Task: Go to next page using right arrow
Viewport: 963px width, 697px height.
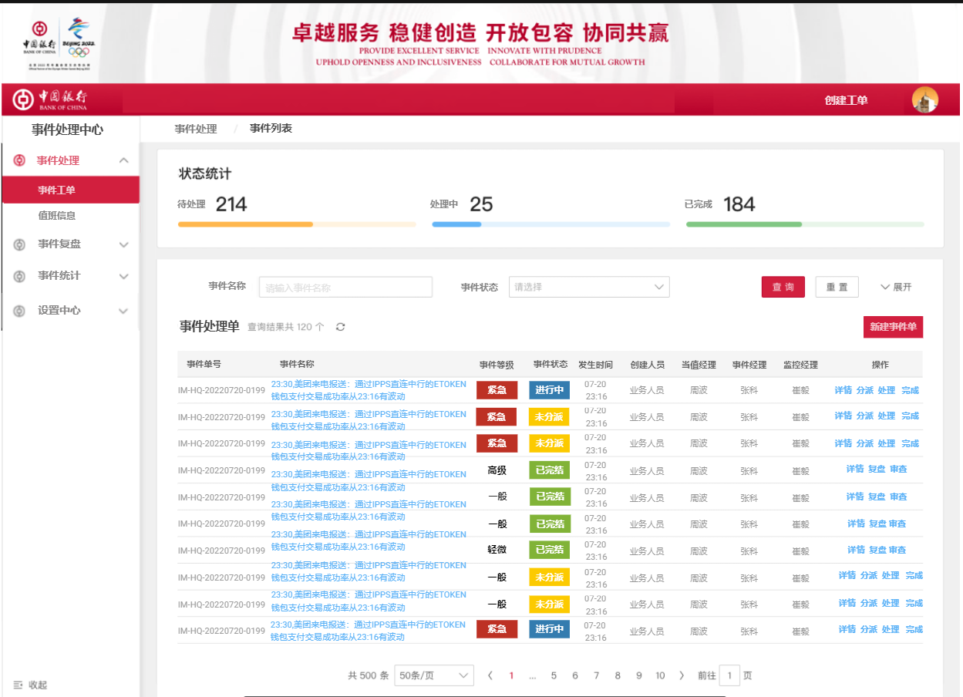Action: 681,675
